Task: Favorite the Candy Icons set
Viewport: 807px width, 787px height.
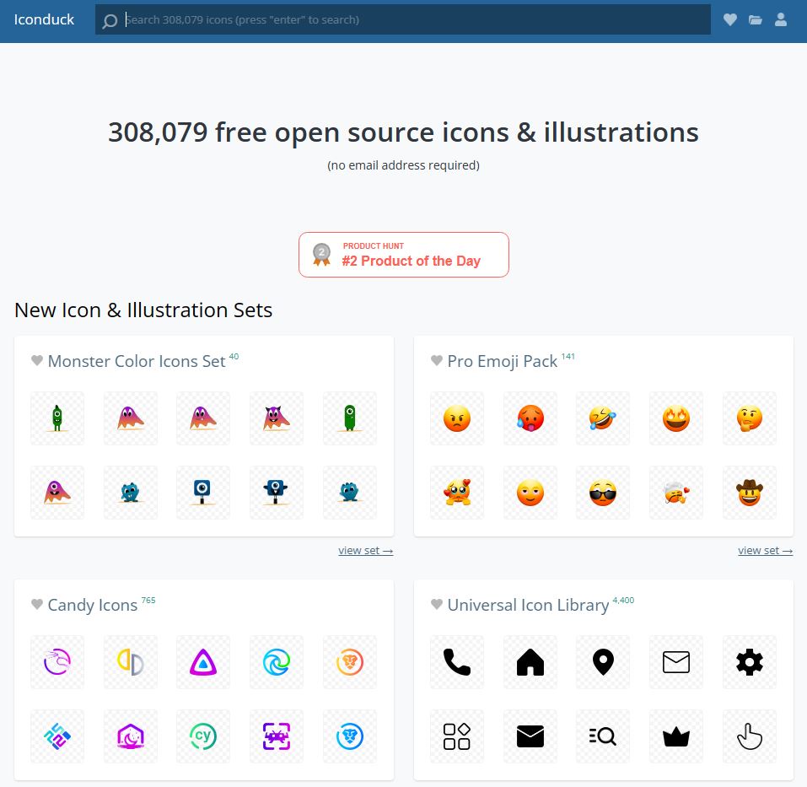Action: click(37, 604)
